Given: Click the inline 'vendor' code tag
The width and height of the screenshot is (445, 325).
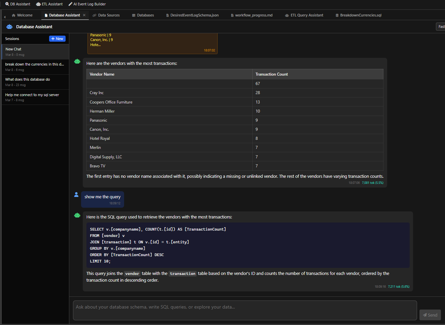Looking at the screenshot, I should [132, 274].
